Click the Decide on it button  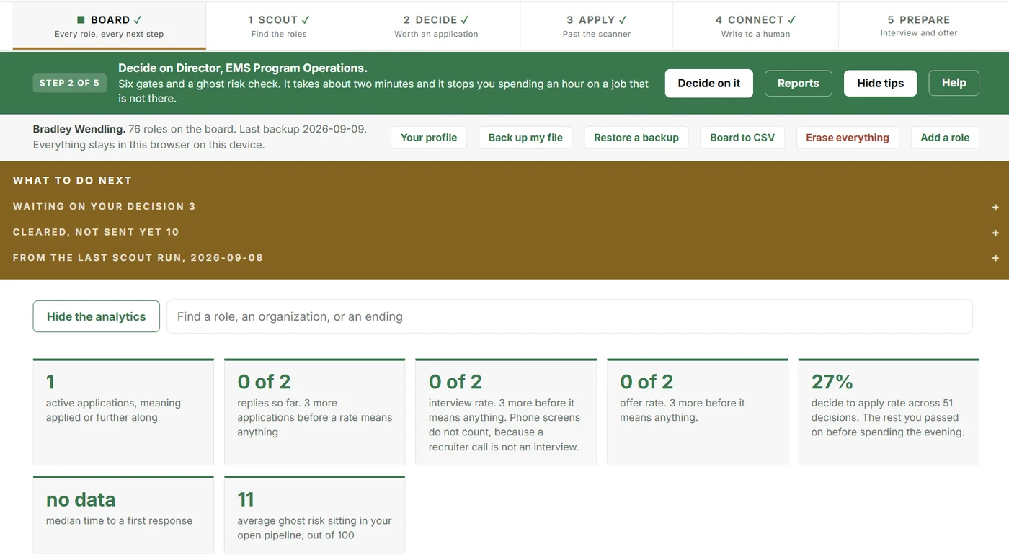(709, 83)
